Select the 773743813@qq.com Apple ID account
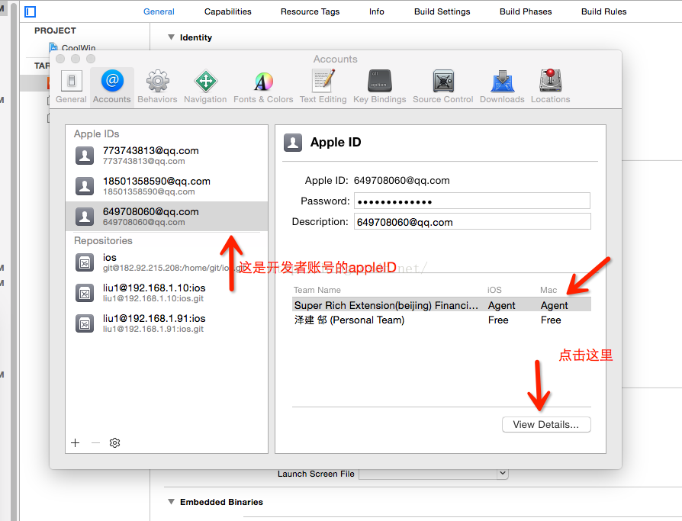This screenshot has width=682, height=521. point(166,156)
